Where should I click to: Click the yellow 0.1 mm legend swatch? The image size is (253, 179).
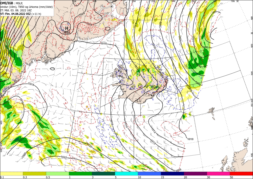coord(11,173)
